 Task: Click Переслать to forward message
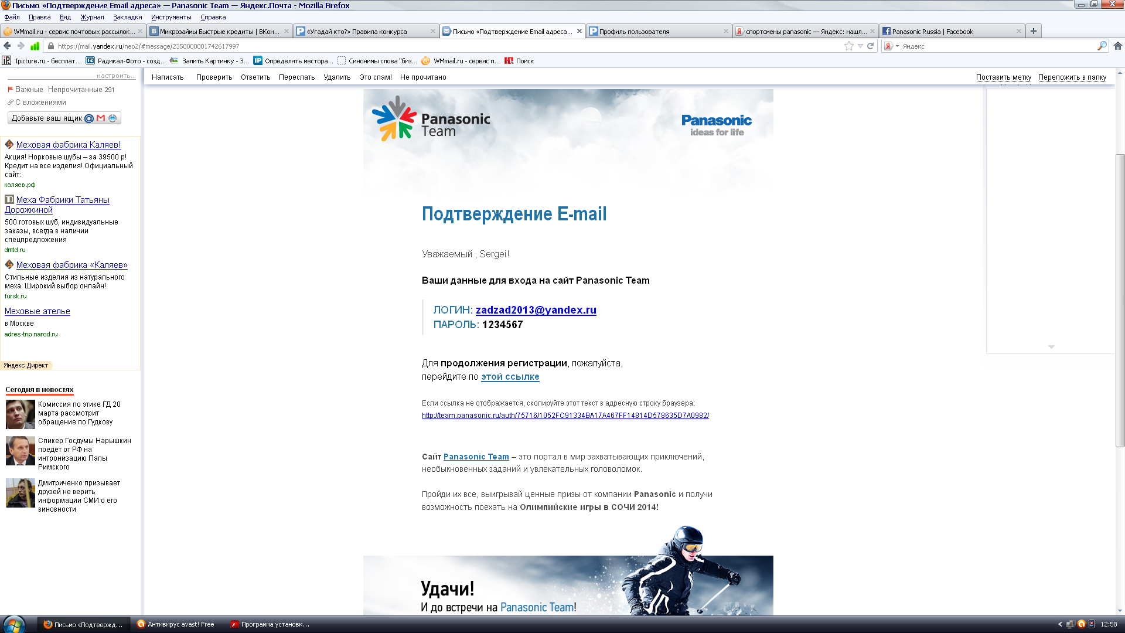click(296, 77)
